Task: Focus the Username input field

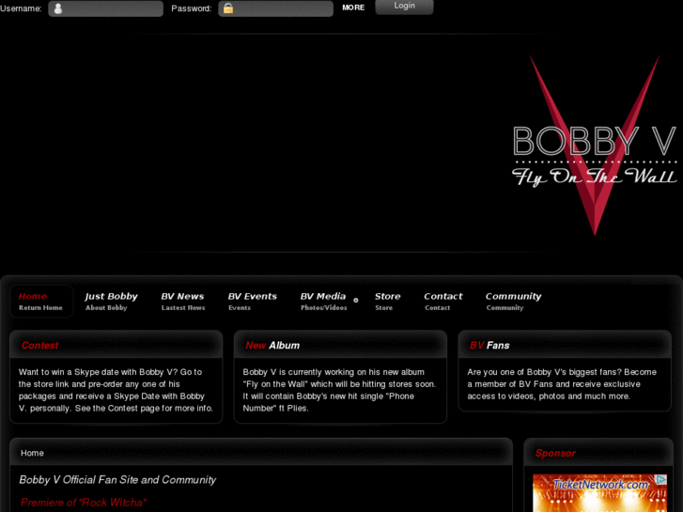Action: pyautogui.click(x=106, y=8)
